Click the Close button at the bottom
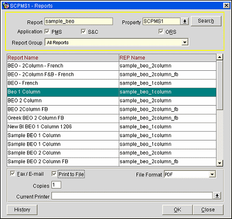Screen dimensions: 232x219 point(208,210)
